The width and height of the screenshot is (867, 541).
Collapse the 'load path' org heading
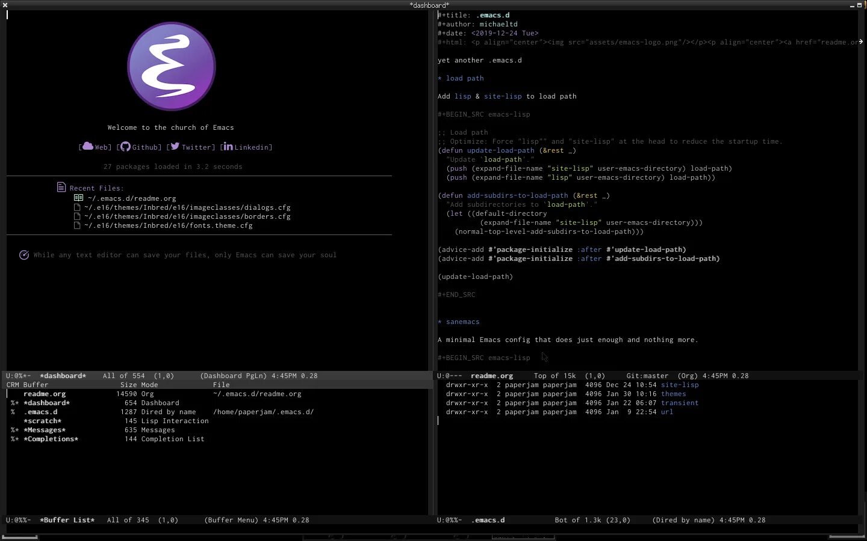(x=461, y=78)
